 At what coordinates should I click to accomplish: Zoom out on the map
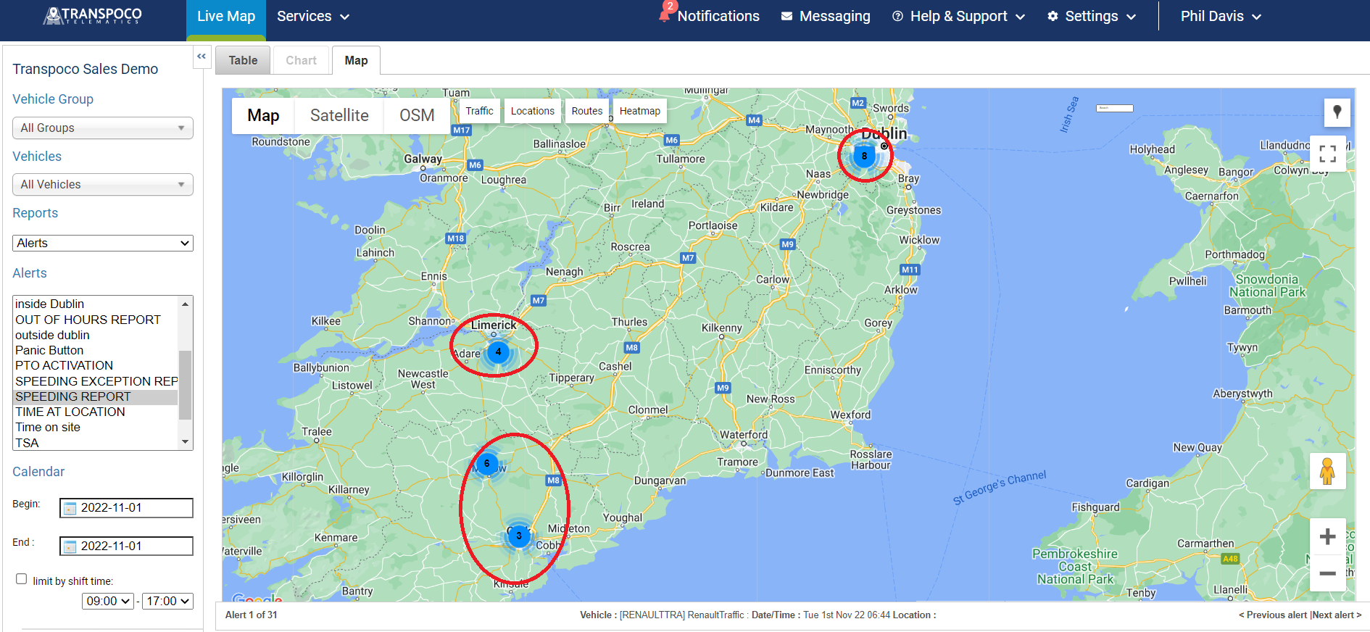(1327, 573)
